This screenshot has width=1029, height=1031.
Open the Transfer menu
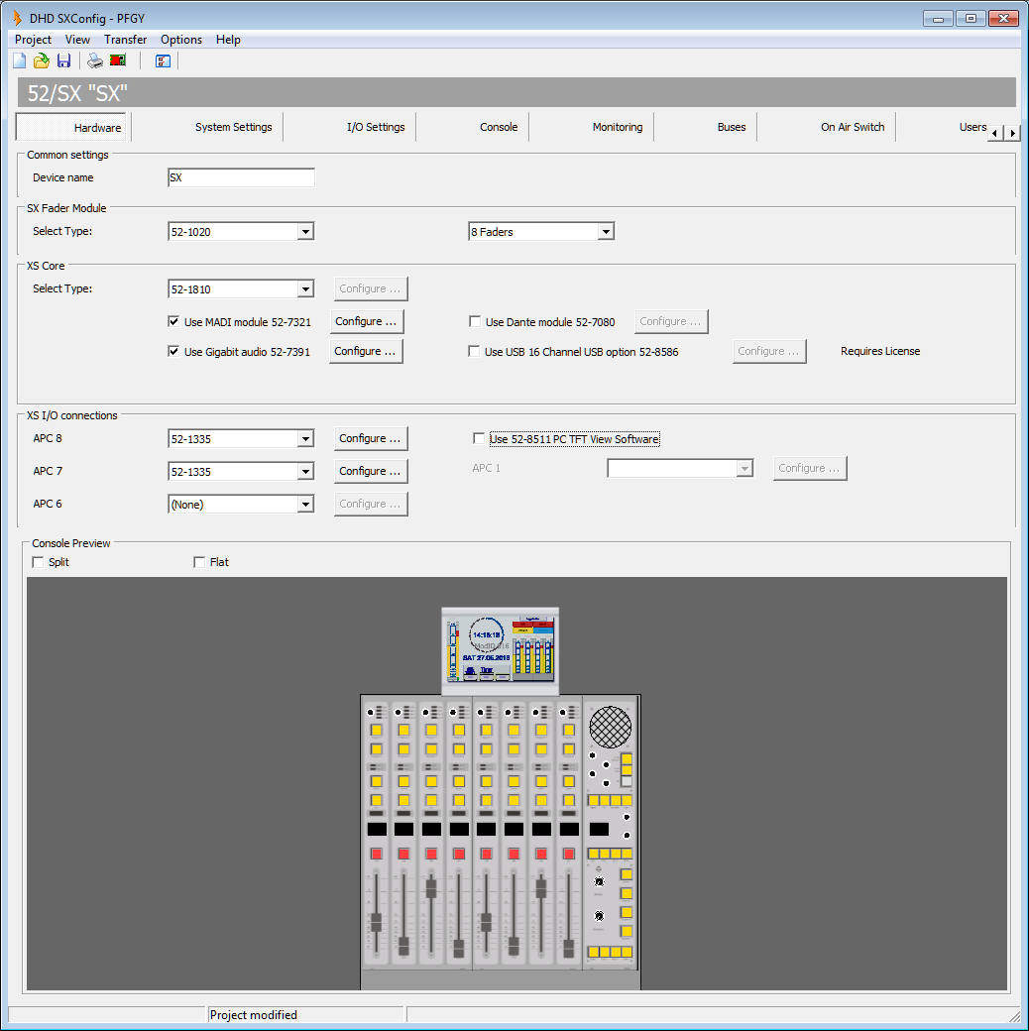click(126, 40)
